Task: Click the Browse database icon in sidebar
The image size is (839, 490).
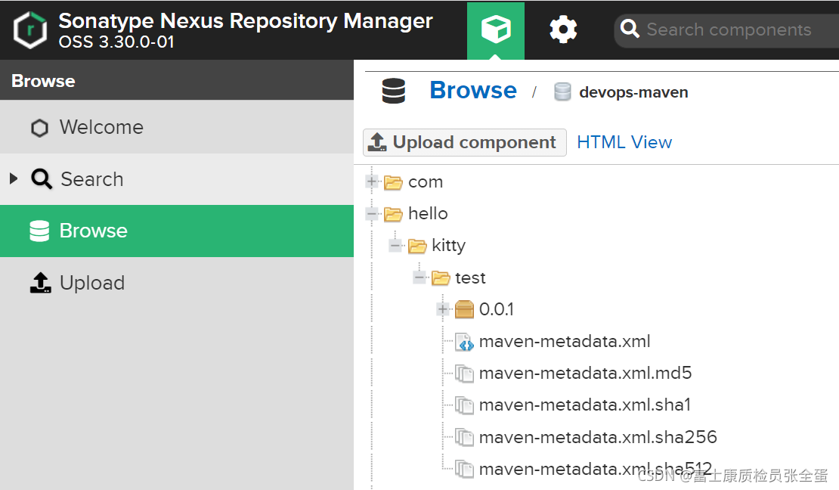Action: 39,231
